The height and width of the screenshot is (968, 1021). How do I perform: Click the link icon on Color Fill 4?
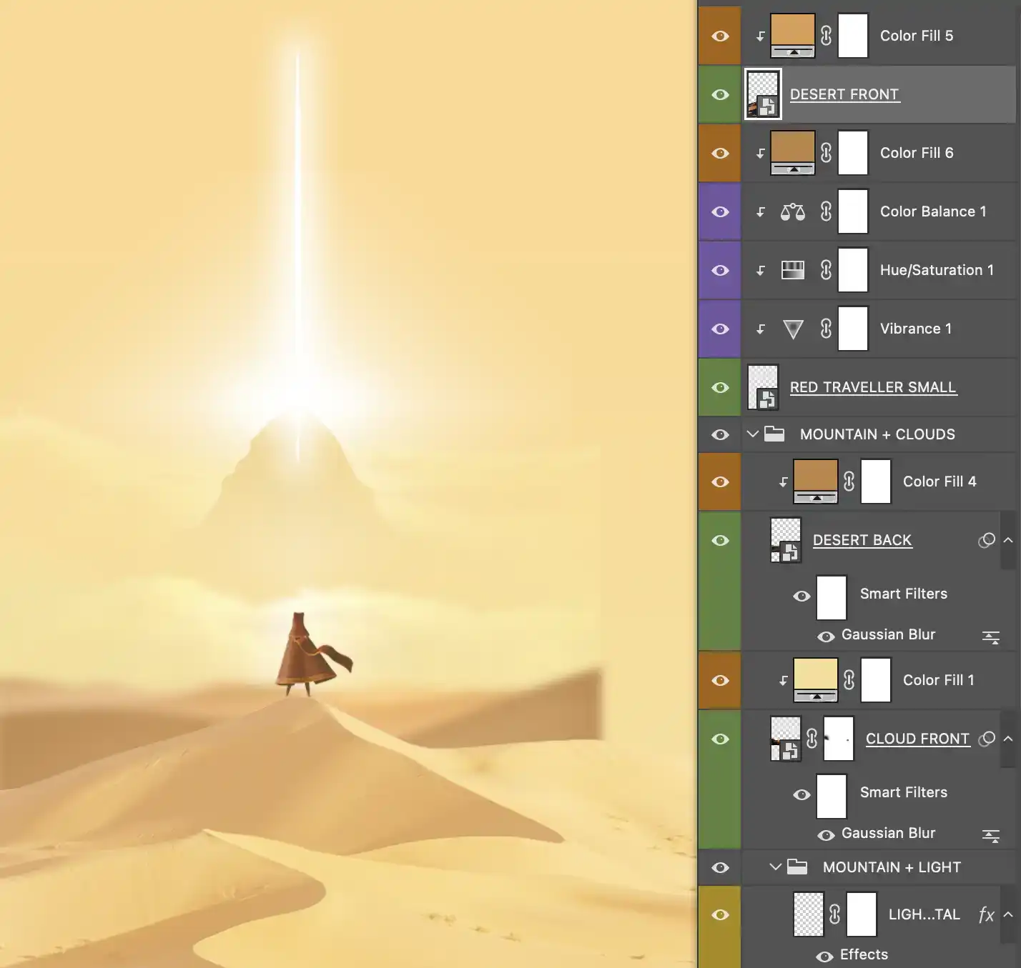pyautogui.click(x=849, y=481)
